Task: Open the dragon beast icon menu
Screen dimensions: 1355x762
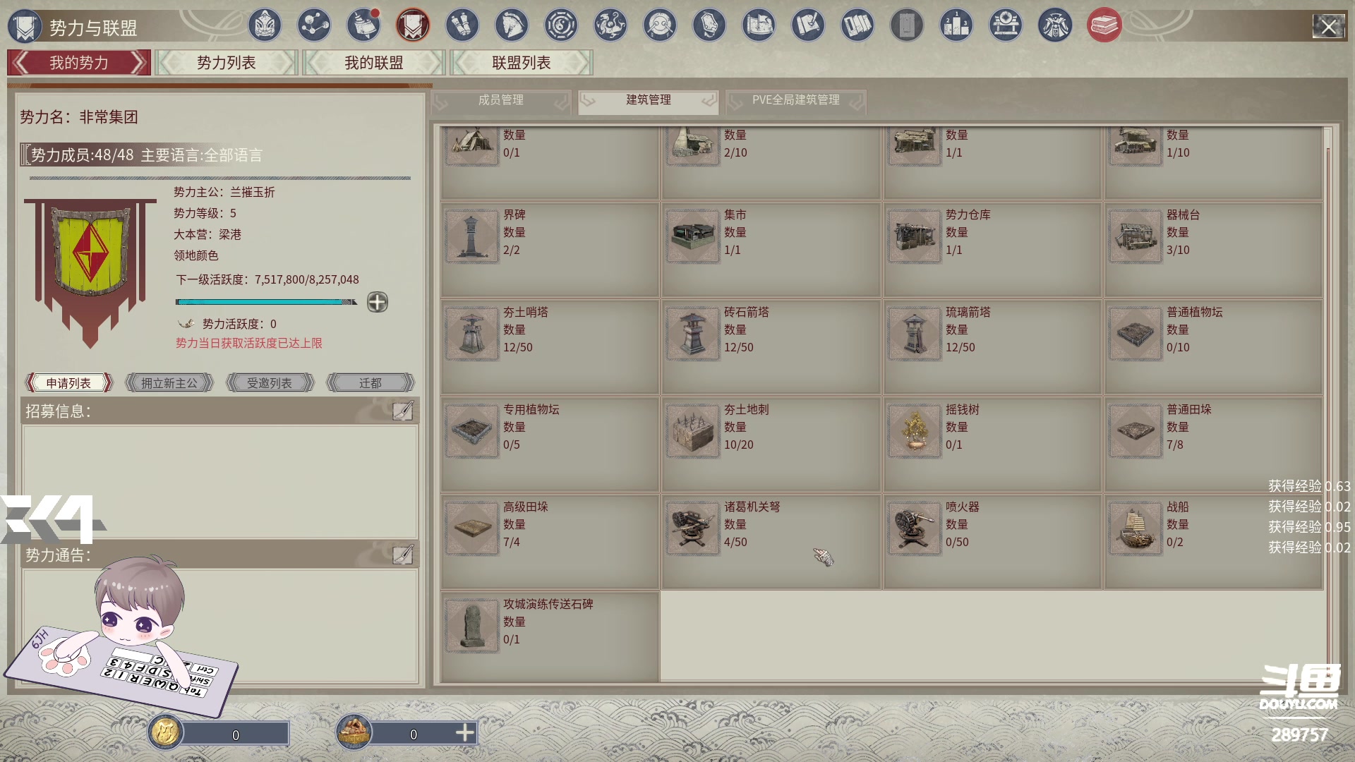Action: [610, 26]
